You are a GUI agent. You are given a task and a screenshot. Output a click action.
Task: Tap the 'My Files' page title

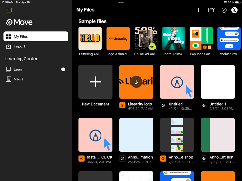(85, 10)
